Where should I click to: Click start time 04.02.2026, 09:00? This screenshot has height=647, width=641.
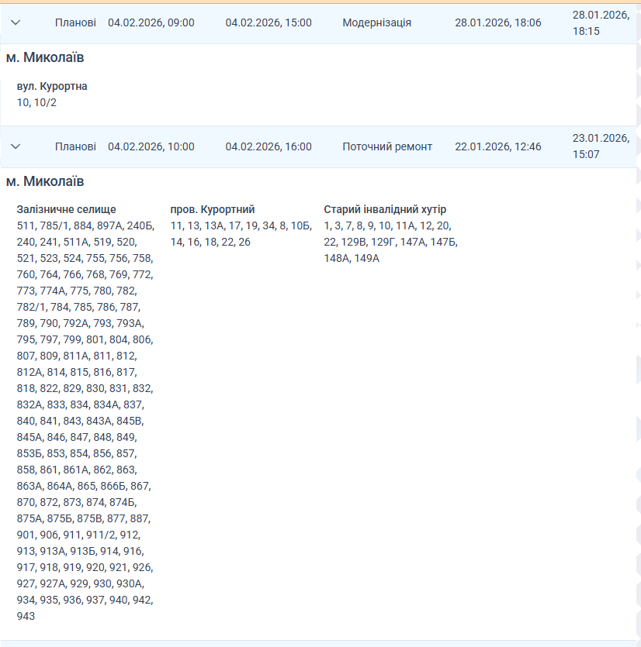pyautogui.click(x=151, y=22)
